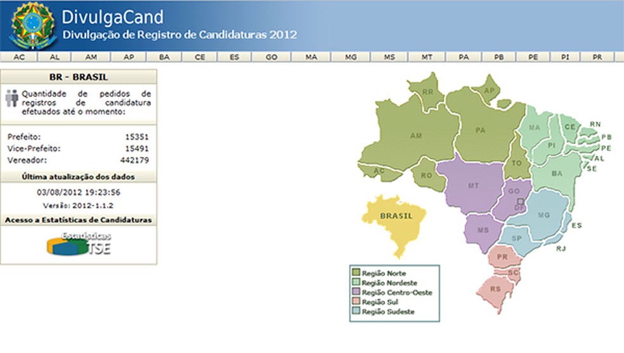Open the MT state tab
Viewport: 624px width, 353px height.
click(x=427, y=57)
